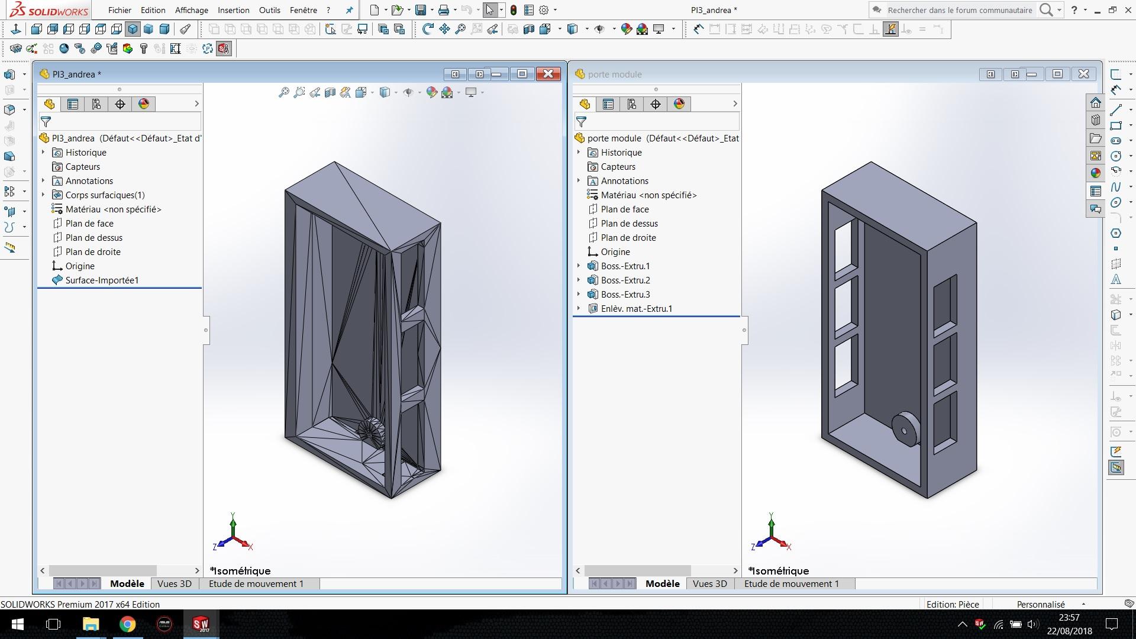Select Surface-Importée1 in feature tree
Screen dimensions: 1136x639
[102, 280]
